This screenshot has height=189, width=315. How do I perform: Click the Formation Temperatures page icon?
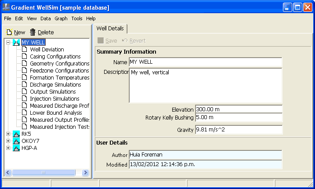[x=24, y=77]
